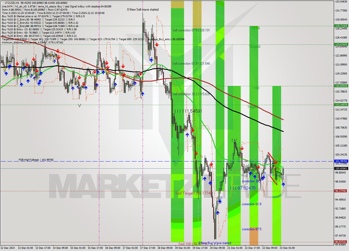Click the green 128.71369 price tag
The height and width of the screenshot is (251, 349).
[341, 26]
